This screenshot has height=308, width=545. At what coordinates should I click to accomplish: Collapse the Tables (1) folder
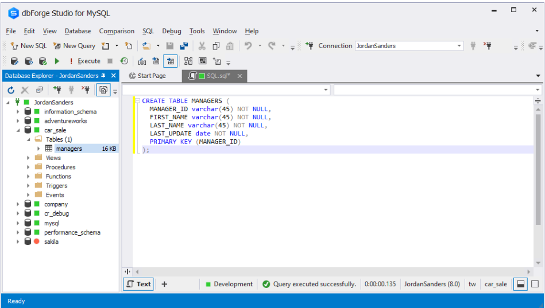[29, 139]
